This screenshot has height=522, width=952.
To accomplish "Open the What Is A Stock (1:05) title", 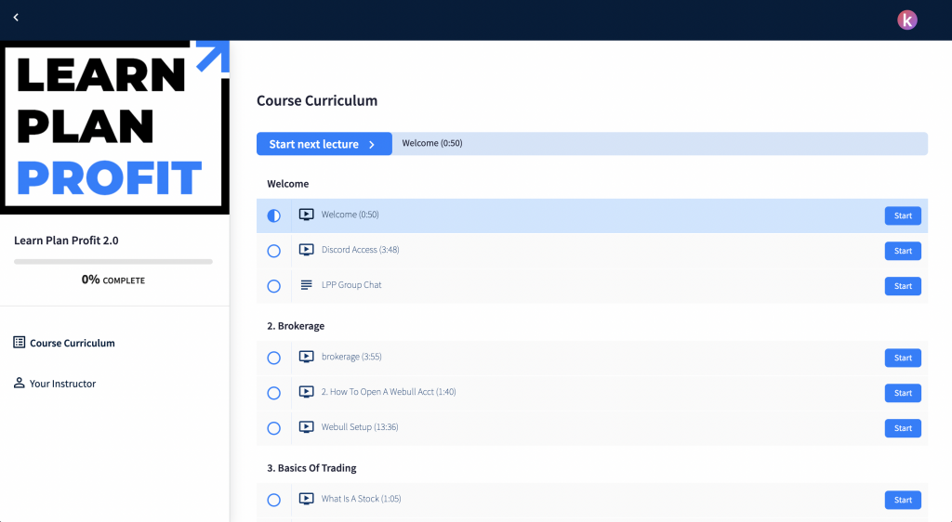I will (x=362, y=499).
